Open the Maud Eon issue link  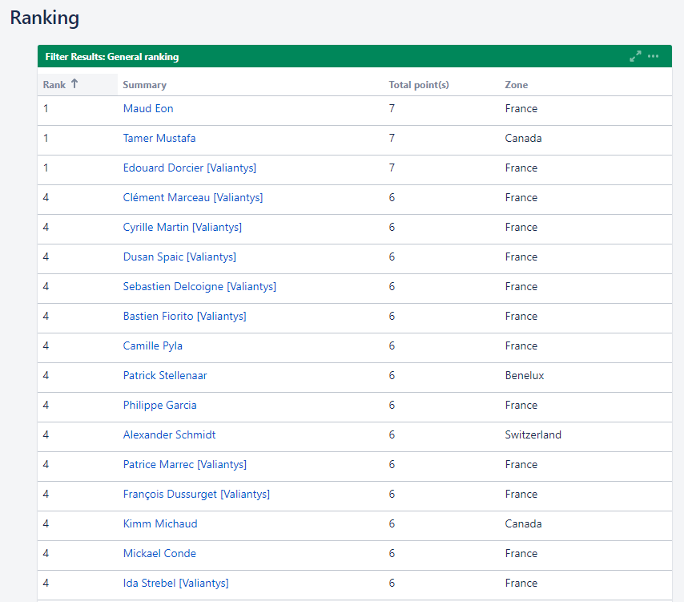(x=148, y=108)
